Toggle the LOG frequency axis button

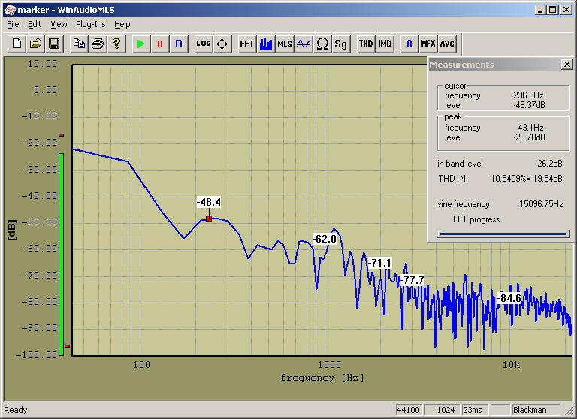click(x=203, y=44)
